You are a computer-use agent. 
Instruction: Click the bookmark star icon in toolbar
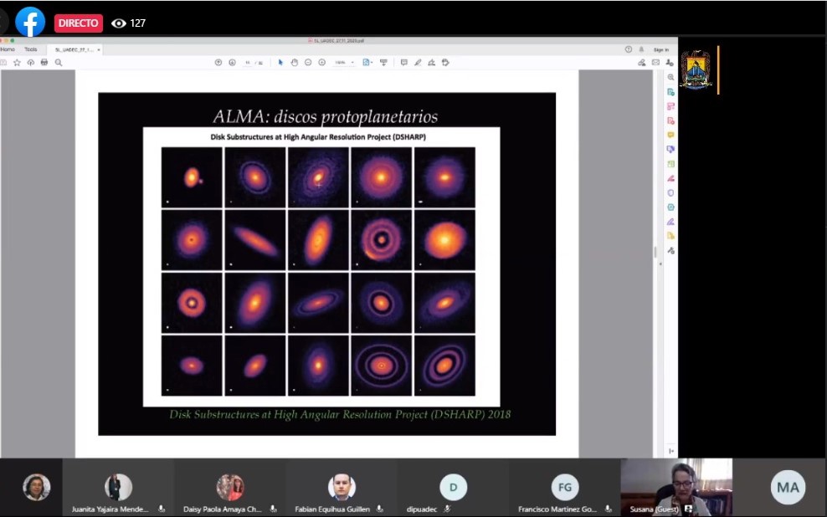tap(17, 63)
